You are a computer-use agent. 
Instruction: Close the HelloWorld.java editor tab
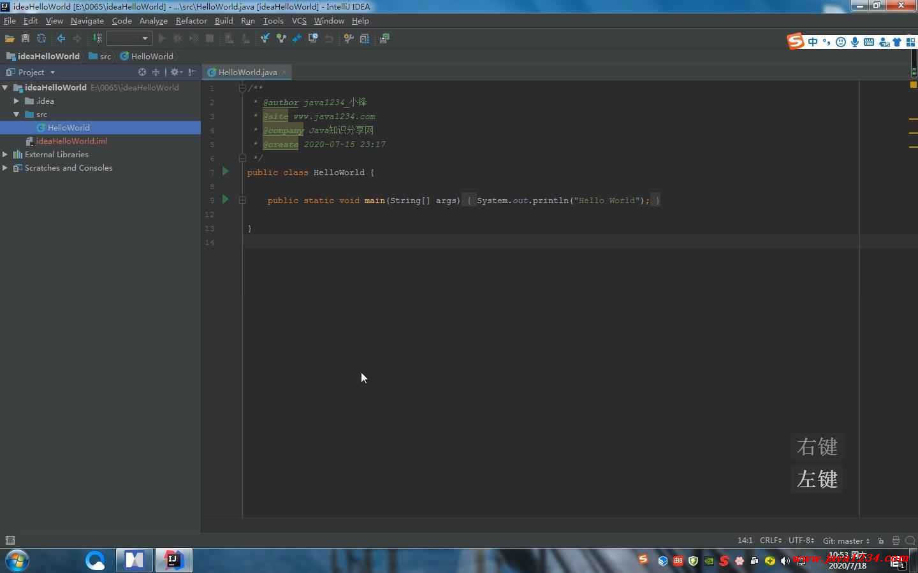tap(284, 73)
